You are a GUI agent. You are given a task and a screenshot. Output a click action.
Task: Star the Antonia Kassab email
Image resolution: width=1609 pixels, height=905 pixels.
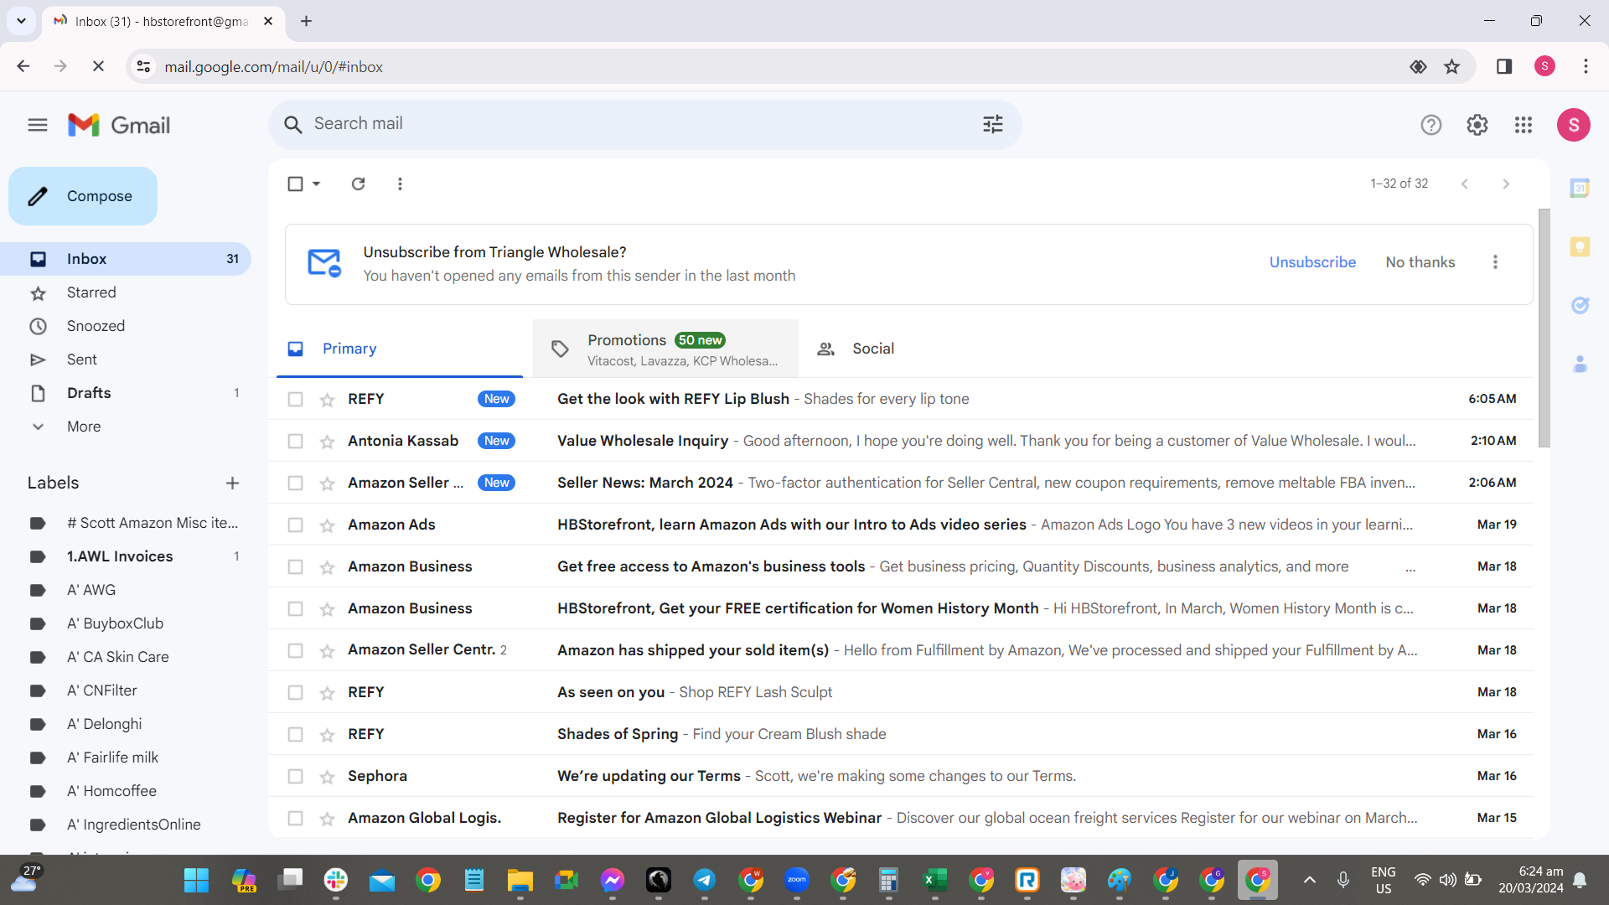click(x=327, y=442)
